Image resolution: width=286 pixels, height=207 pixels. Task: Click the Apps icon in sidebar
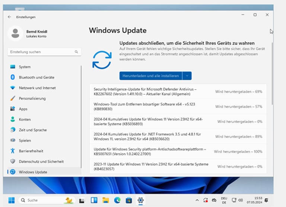(x=13, y=109)
